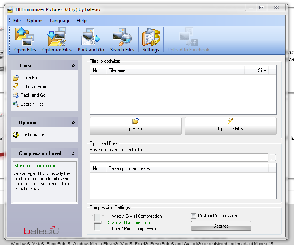Image resolution: width=294 pixels, height=245 pixels.
Task: Select Search Files in the Tasks list
Action: [x=32, y=104]
